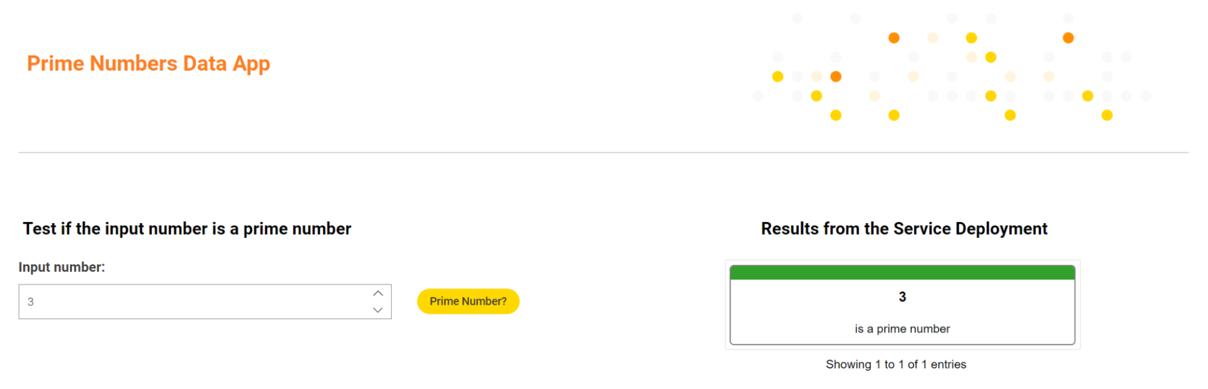Click the only yellow dot in top dot row
Screen dimensions: 1208x389
click(x=971, y=38)
